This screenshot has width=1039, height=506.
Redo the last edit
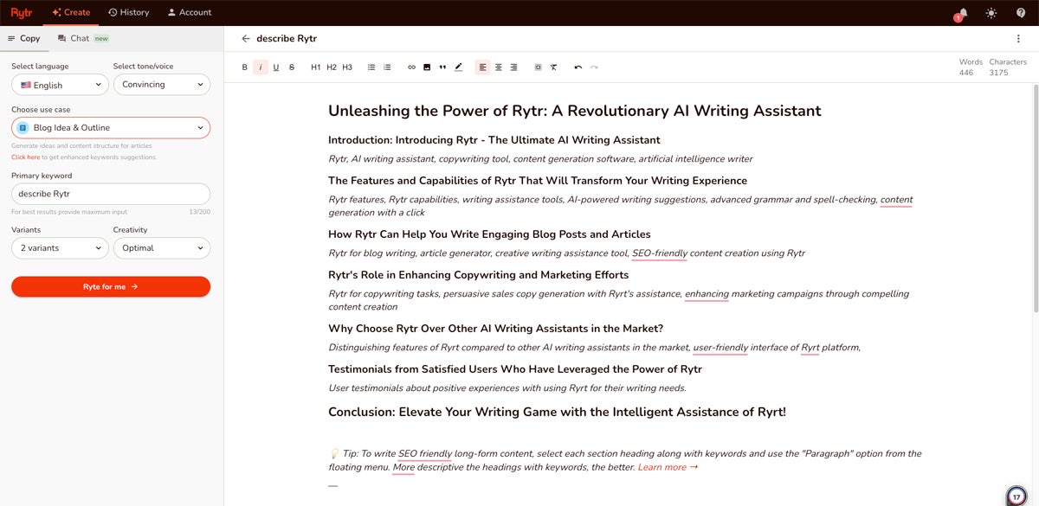594,67
